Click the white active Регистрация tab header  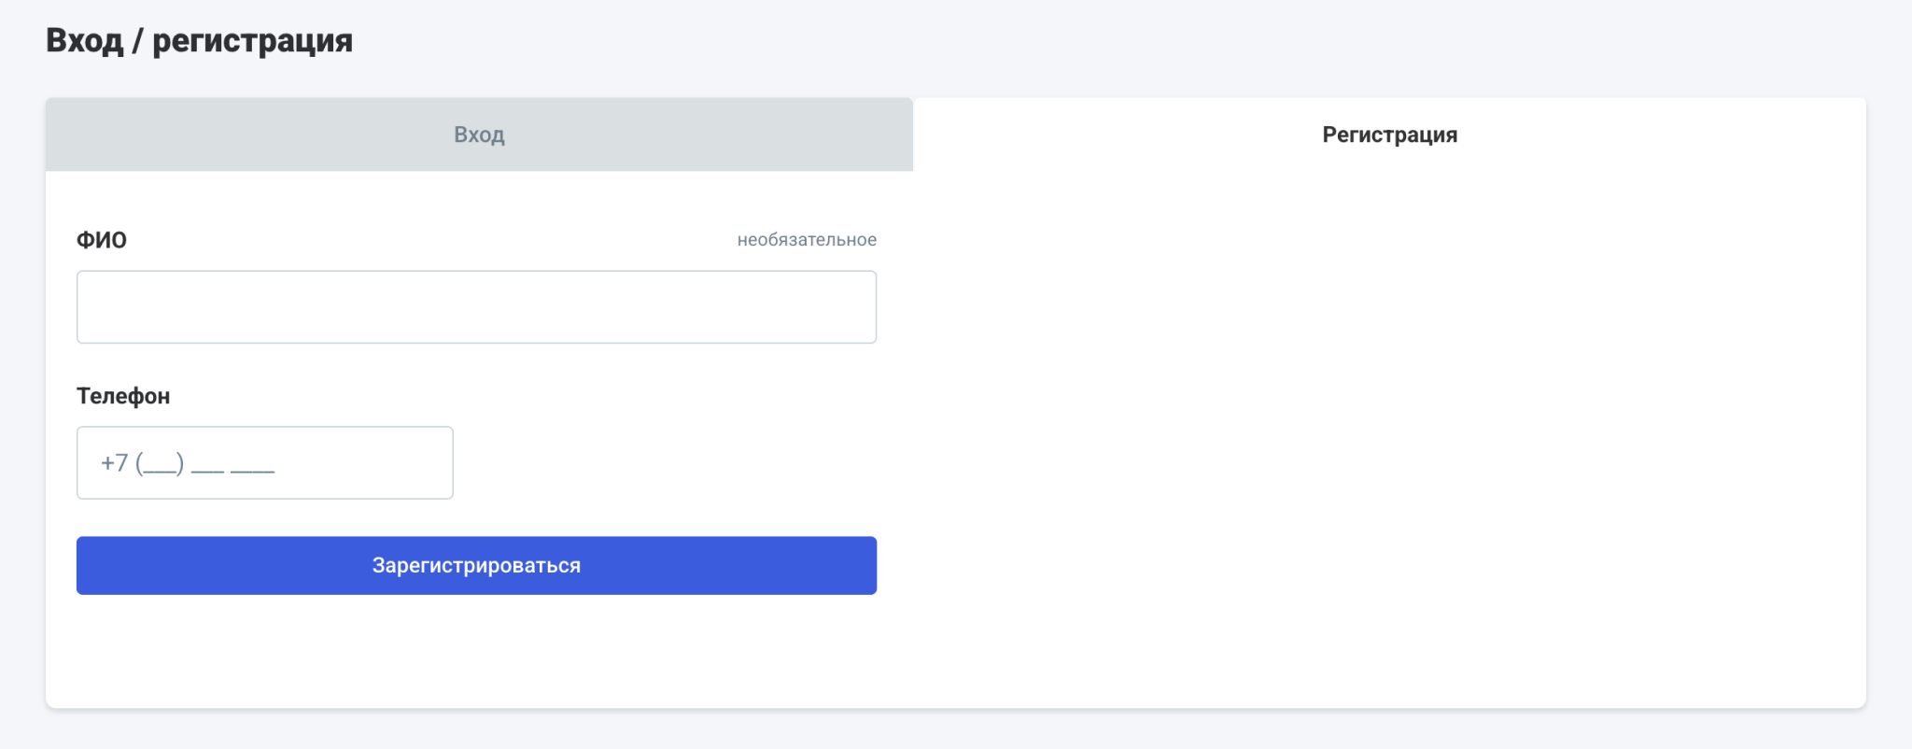[1389, 134]
